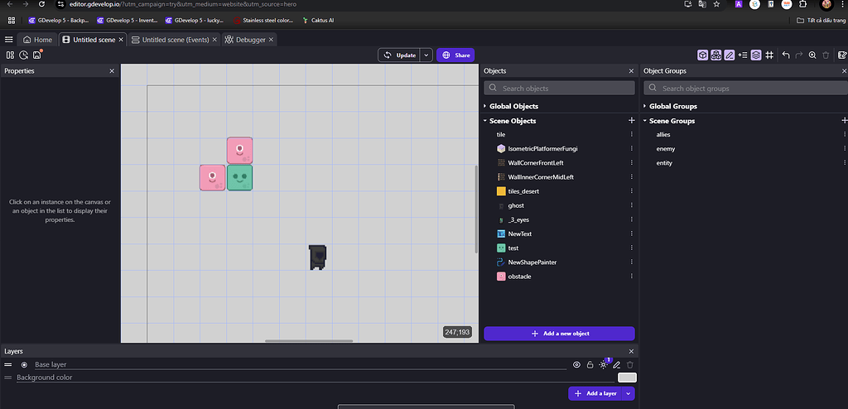Toggle Base layer lock icon
This screenshot has height=409, width=848.
point(590,364)
